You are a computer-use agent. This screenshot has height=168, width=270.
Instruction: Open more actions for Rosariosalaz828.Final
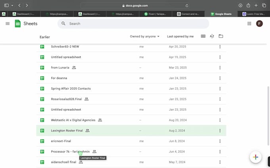coord(220,99)
